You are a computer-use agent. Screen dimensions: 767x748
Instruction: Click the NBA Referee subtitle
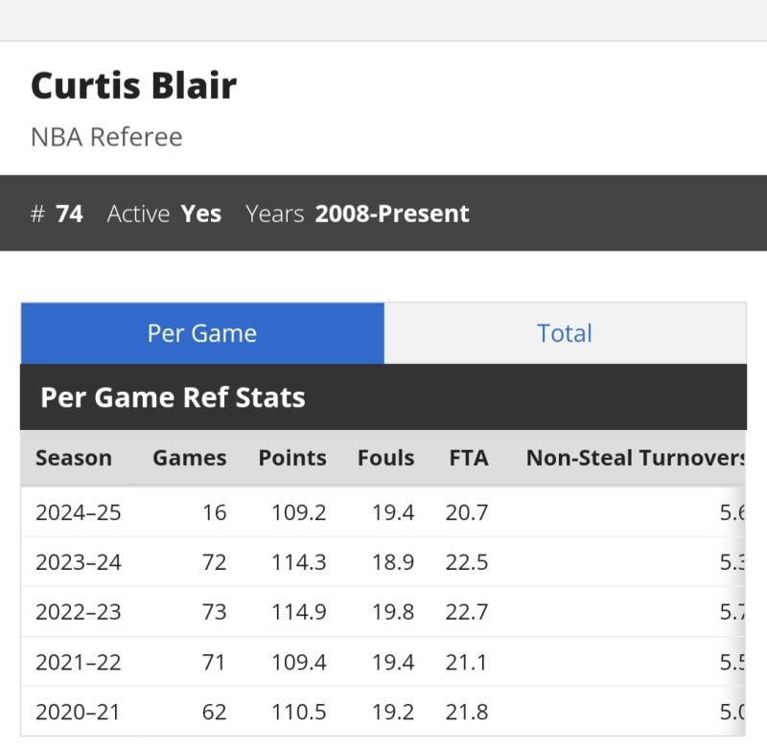[x=106, y=137]
